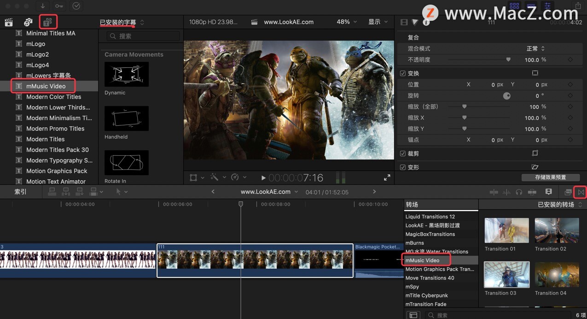Select Motion Graphics Pack title category
This screenshot has height=319, width=587.
57,171
